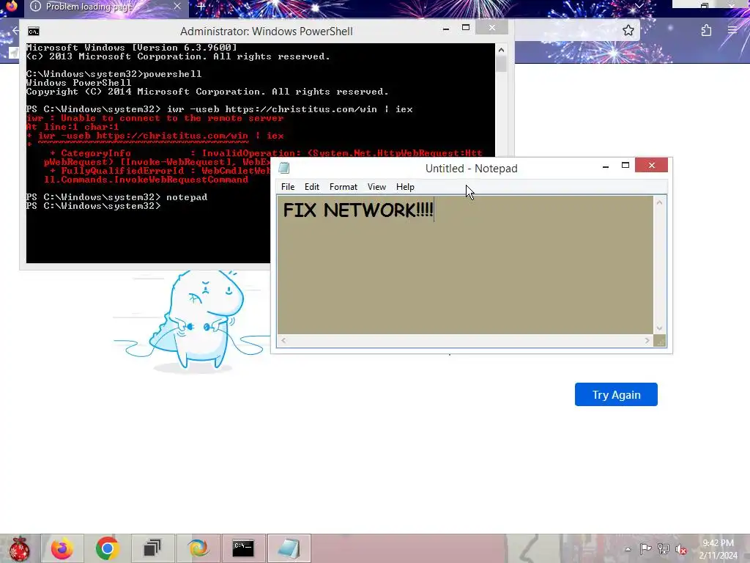Switch to command prompt taskbar icon
The height and width of the screenshot is (563, 750).
click(x=243, y=548)
